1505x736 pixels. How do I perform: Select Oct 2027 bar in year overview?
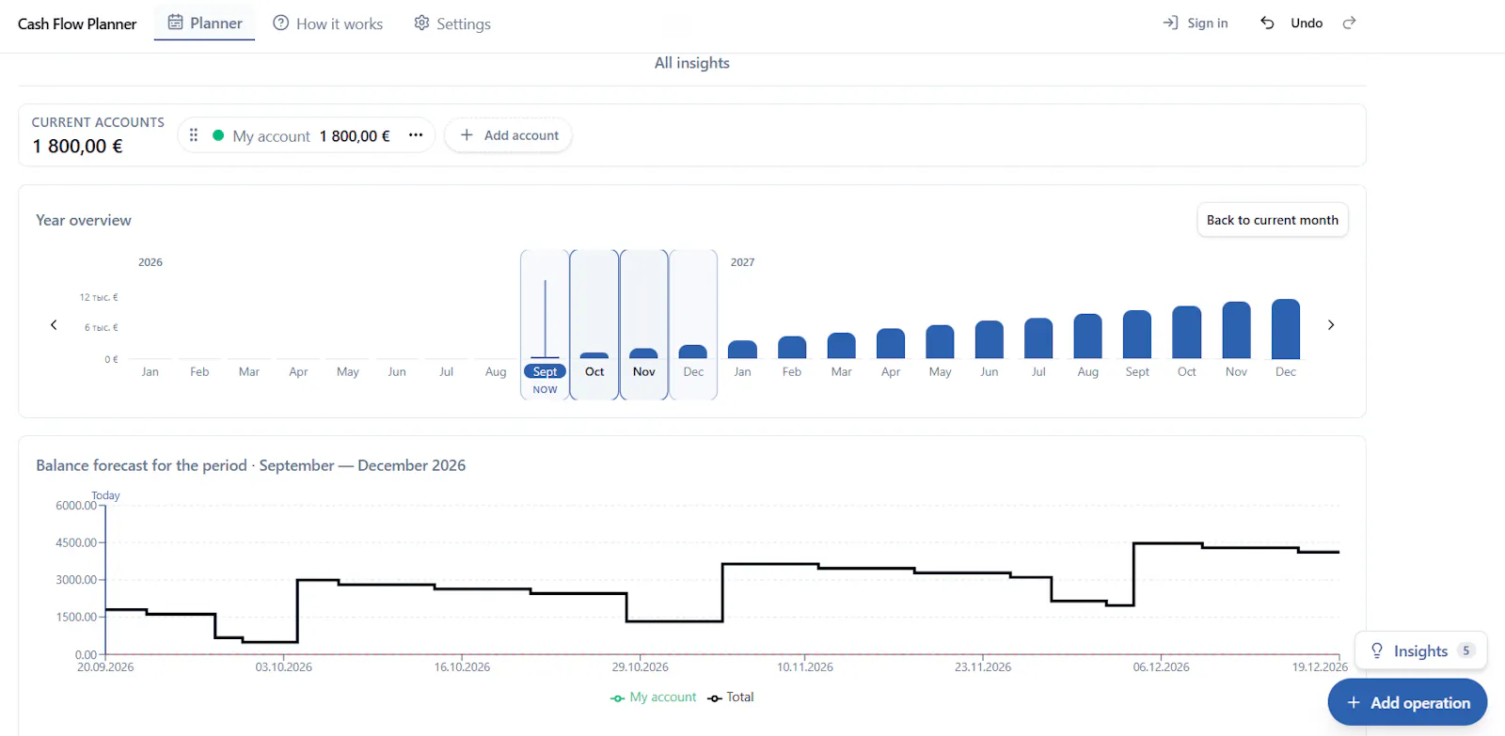pos(1187,333)
